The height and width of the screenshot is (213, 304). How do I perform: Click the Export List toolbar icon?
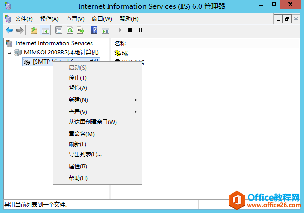80,30
